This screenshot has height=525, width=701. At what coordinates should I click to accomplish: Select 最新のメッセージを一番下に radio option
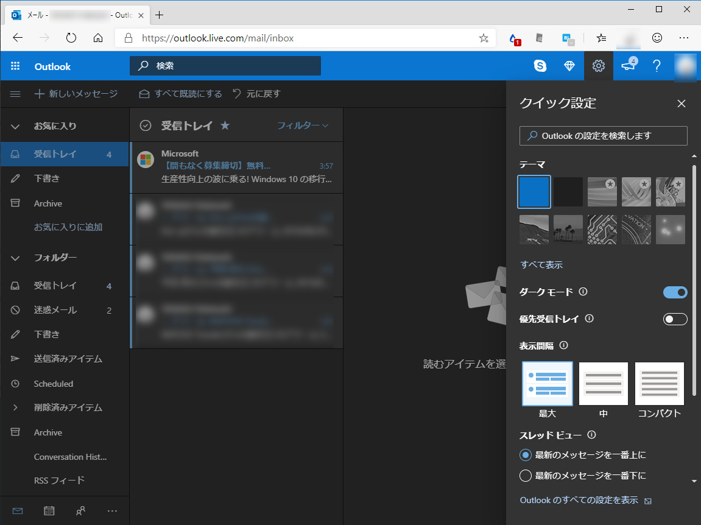[x=526, y=475]
